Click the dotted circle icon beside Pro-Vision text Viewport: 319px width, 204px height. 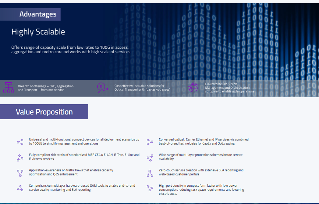(193, 87)
